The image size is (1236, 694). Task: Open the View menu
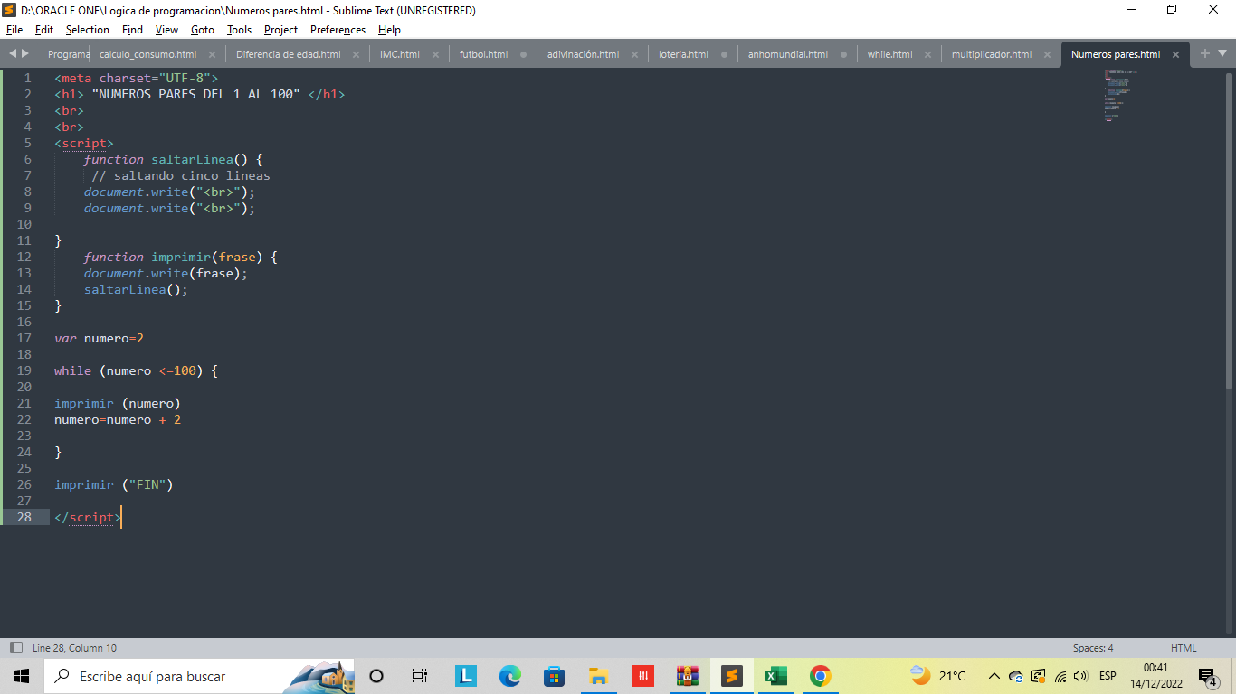pyautogui.click(x=166, y=30)
